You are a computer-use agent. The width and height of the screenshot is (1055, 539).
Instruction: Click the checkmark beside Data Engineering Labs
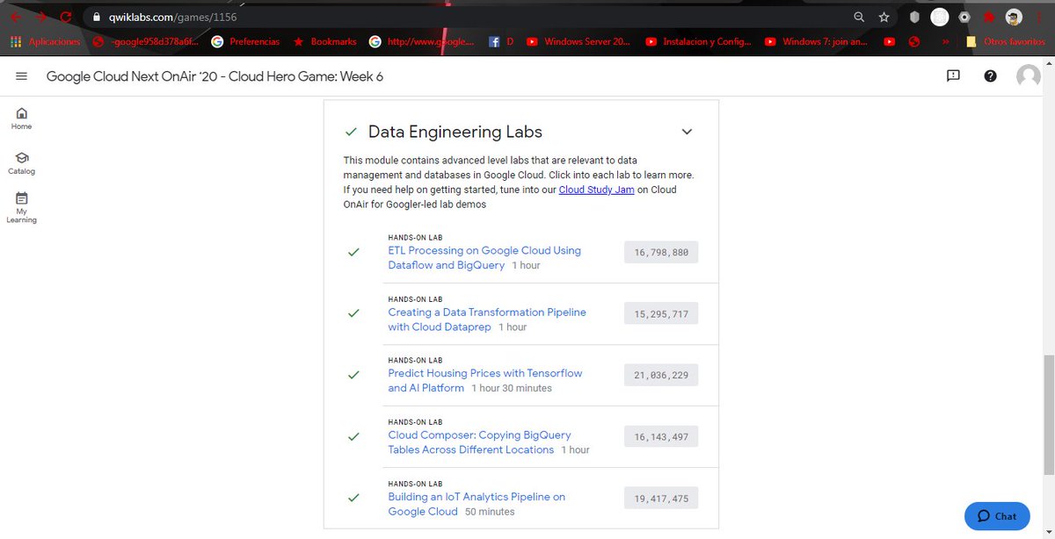351,132
